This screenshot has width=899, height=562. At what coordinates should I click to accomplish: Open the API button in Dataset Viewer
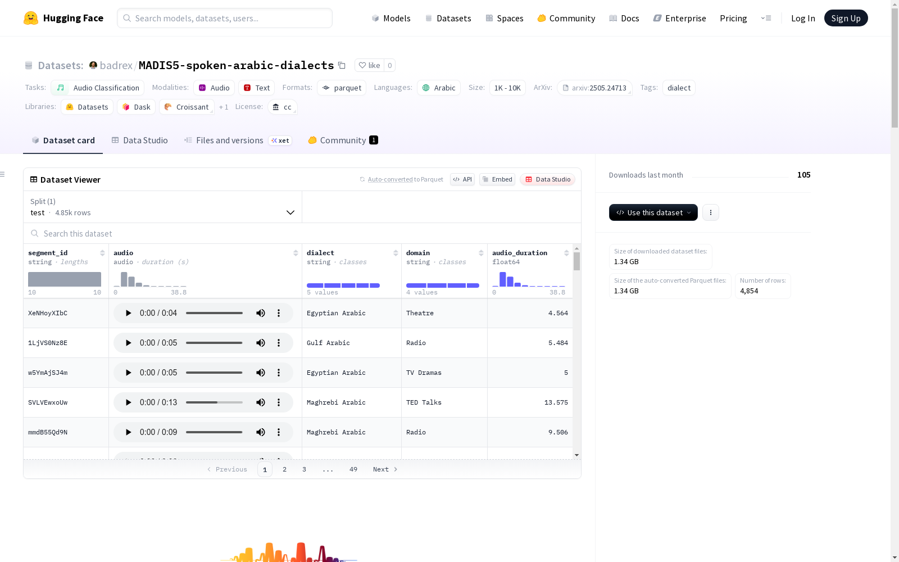tap(462, 179)
